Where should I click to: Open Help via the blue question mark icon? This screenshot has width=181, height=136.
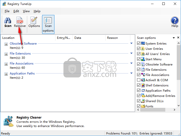175,20
